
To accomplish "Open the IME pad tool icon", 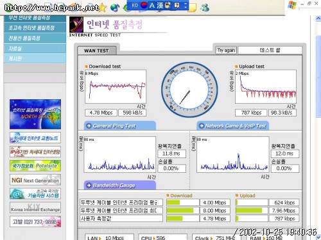I will click(168, 5).
